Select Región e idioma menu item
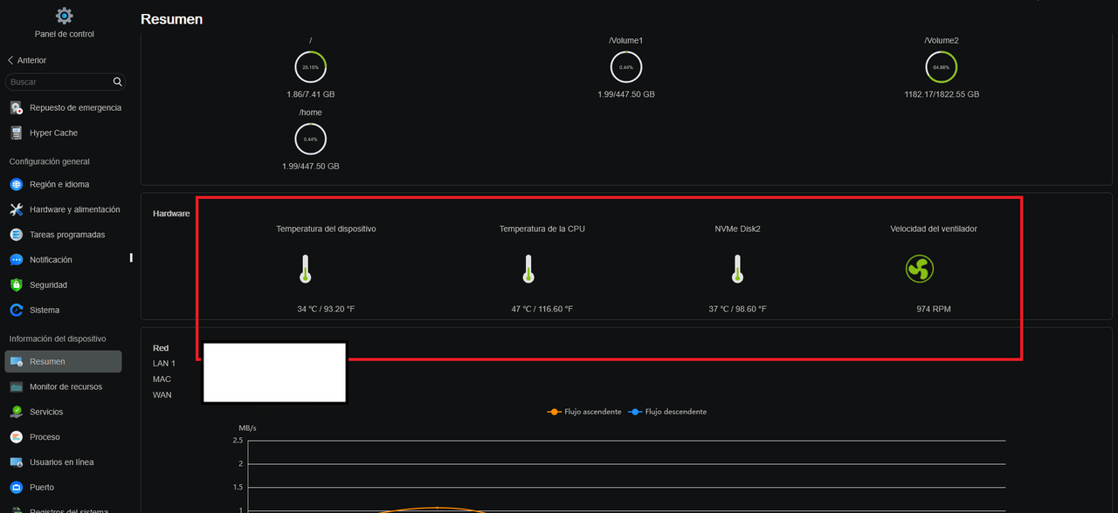 (x=63, y=185)
